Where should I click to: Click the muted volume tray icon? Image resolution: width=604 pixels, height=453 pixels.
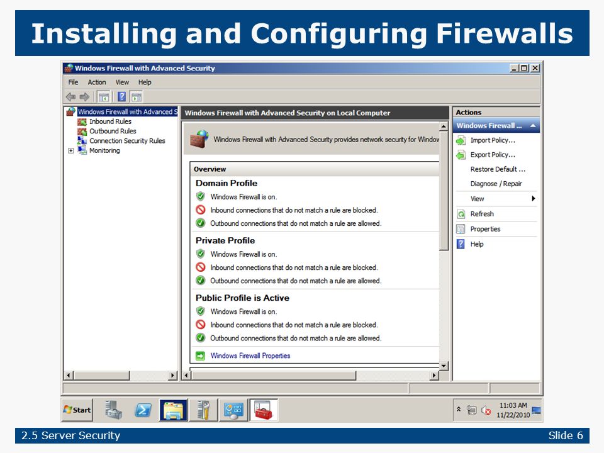[x=486, y=411]
